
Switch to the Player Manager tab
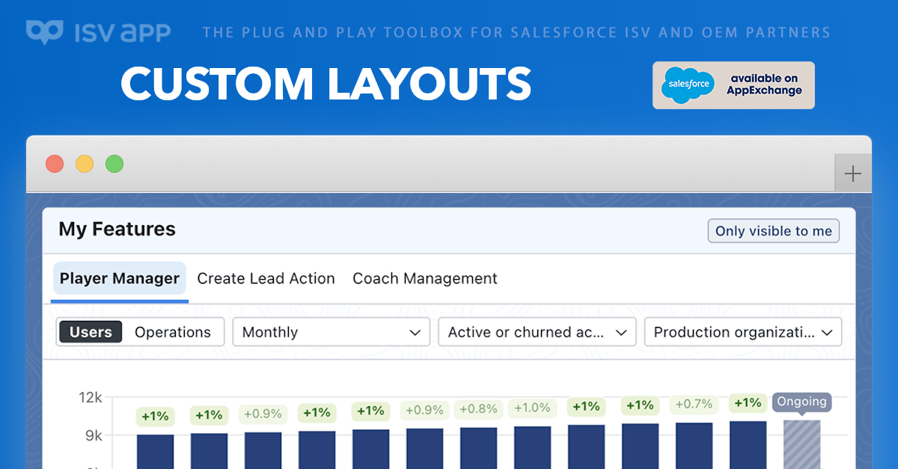[x=120, y=279]
